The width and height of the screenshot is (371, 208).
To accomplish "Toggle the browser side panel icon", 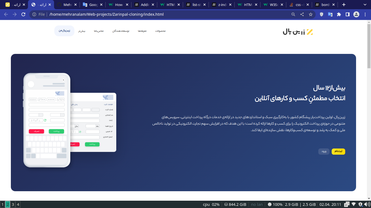I will pyautogui.click(x=348, y=14).
